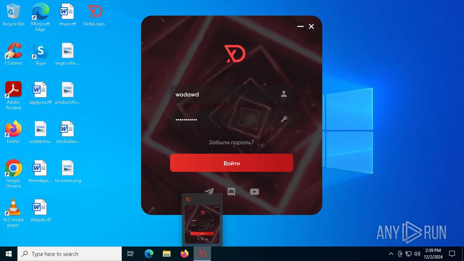Click the network tray icon
The width and height of the screenshot is (464, 261).
pos(409,254)
